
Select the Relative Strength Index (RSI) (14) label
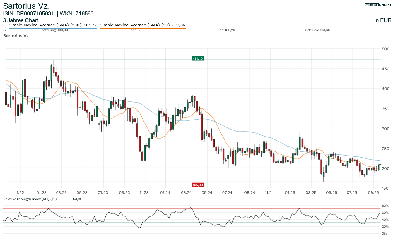(x=30, y=199)
